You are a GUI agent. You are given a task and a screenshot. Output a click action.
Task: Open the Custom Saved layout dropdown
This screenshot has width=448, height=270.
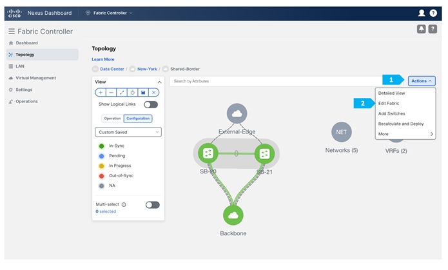128,132
